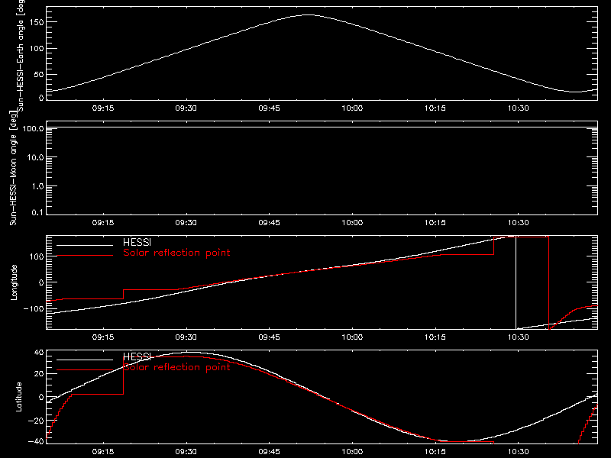Click the Longitude axis title

click(14, 282)
